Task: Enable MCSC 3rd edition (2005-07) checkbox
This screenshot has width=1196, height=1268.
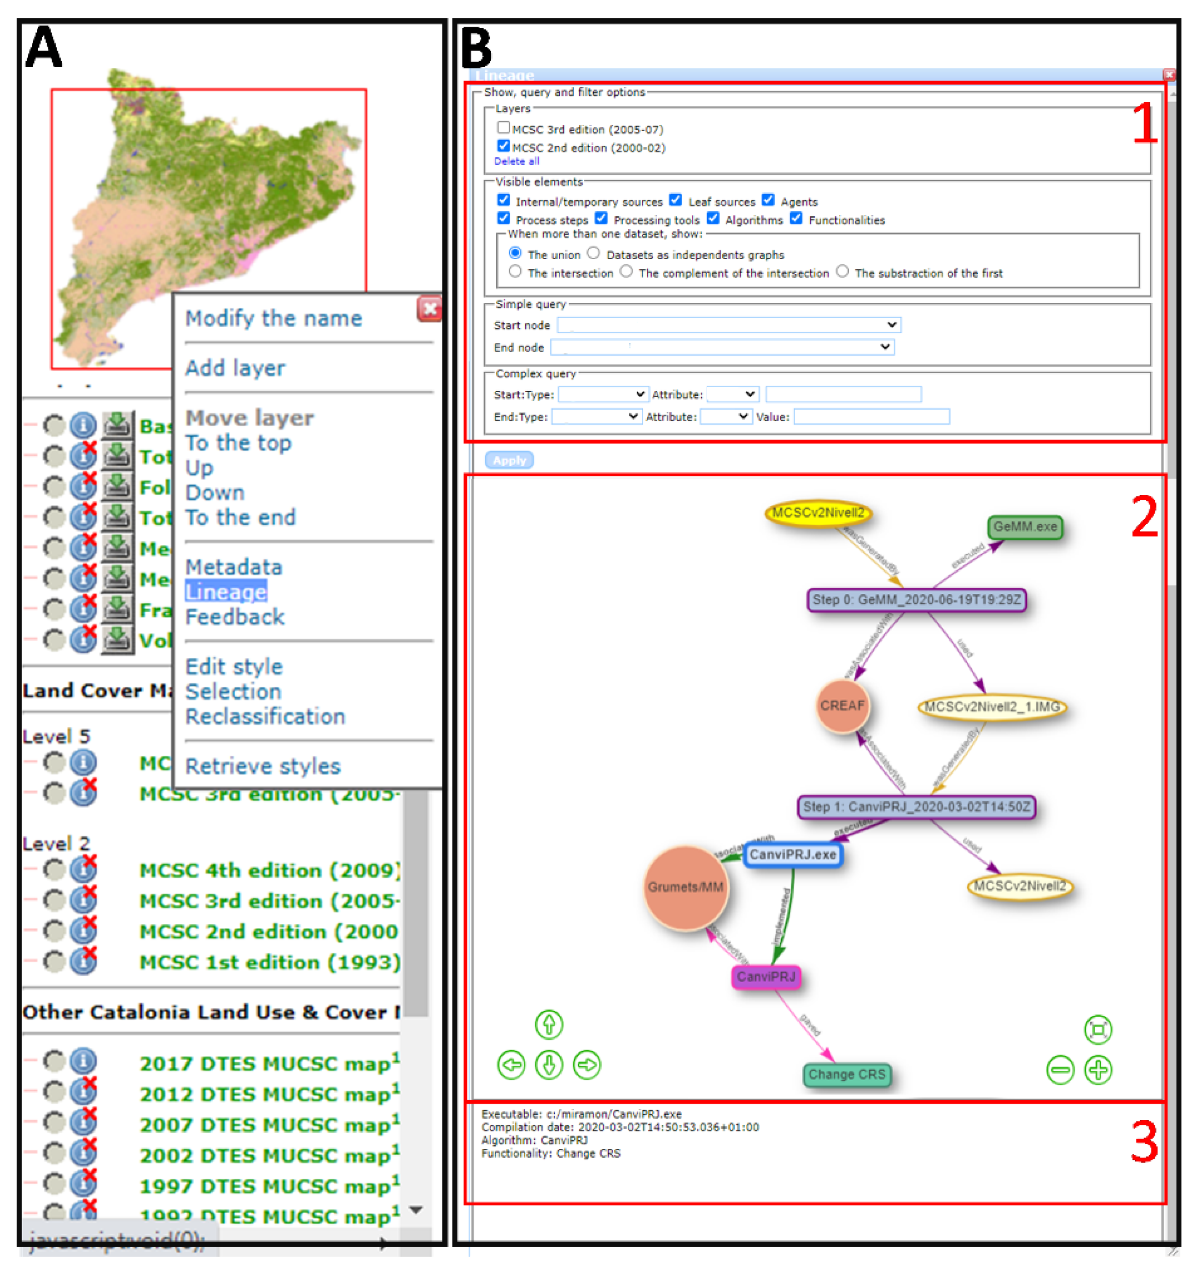Action: click(504, 127)
